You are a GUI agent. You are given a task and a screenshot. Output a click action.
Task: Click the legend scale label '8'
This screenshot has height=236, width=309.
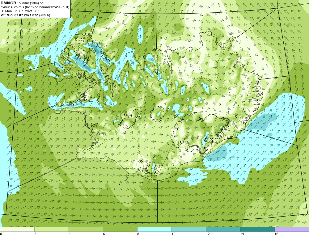138,234
